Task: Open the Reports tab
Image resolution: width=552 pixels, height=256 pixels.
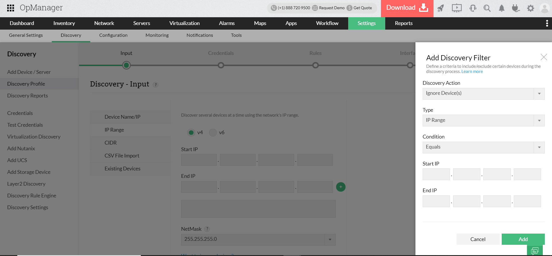Action: 404,23
